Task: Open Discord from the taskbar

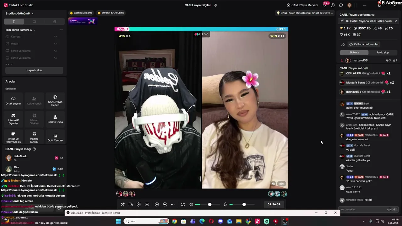Action: [220, 221]
